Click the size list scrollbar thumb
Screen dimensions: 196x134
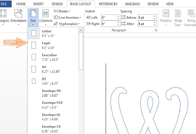click(x=81, y=51)
